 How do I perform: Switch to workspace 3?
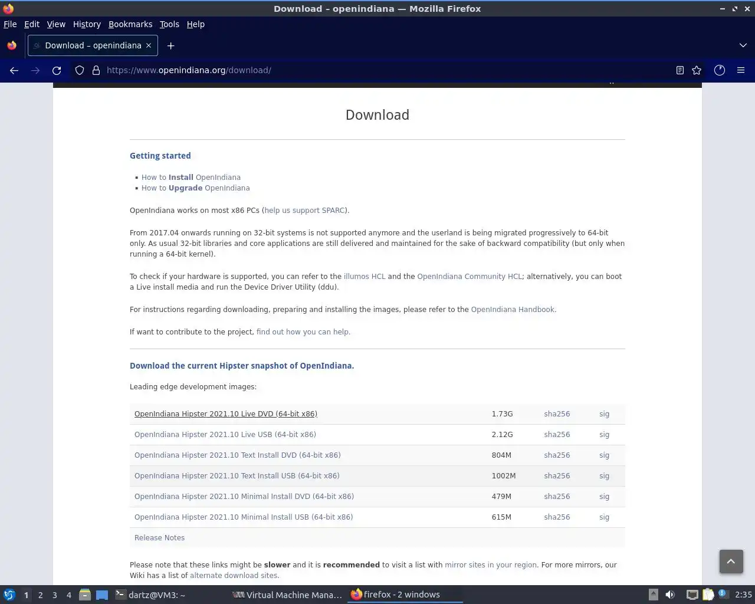tap(54, 595)
